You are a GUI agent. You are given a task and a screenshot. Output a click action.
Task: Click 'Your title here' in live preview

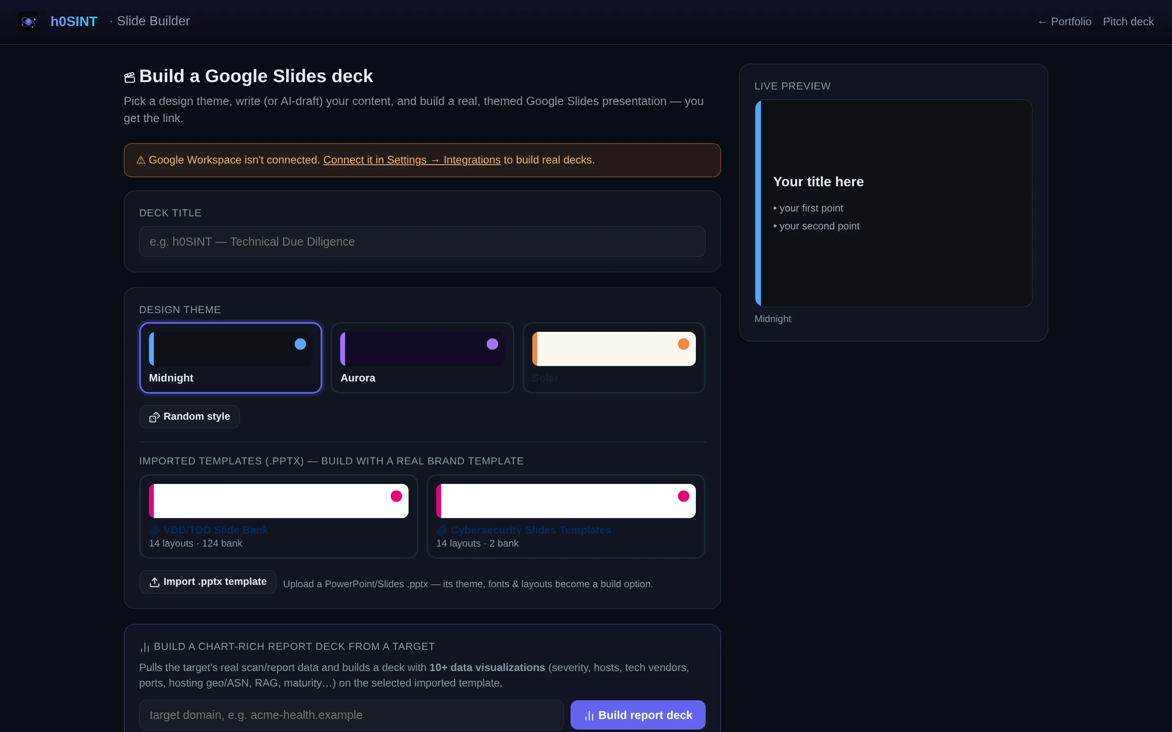(818, 181)
